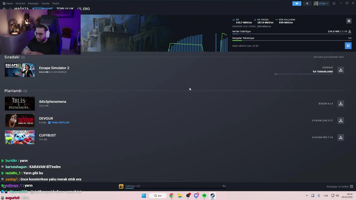
Task: Open Arkadaşlar ve Sohbet panel
Action: point(340,186)
